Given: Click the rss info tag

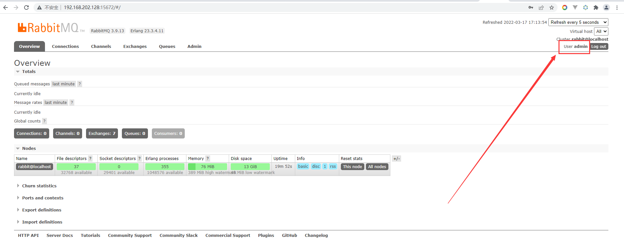Looking at the screenshot, I should 333,166.
